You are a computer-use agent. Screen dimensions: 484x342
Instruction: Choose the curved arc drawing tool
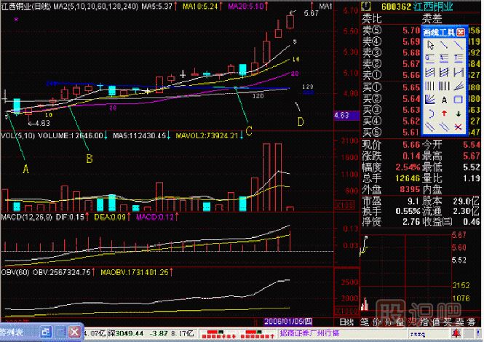[431, 113]
